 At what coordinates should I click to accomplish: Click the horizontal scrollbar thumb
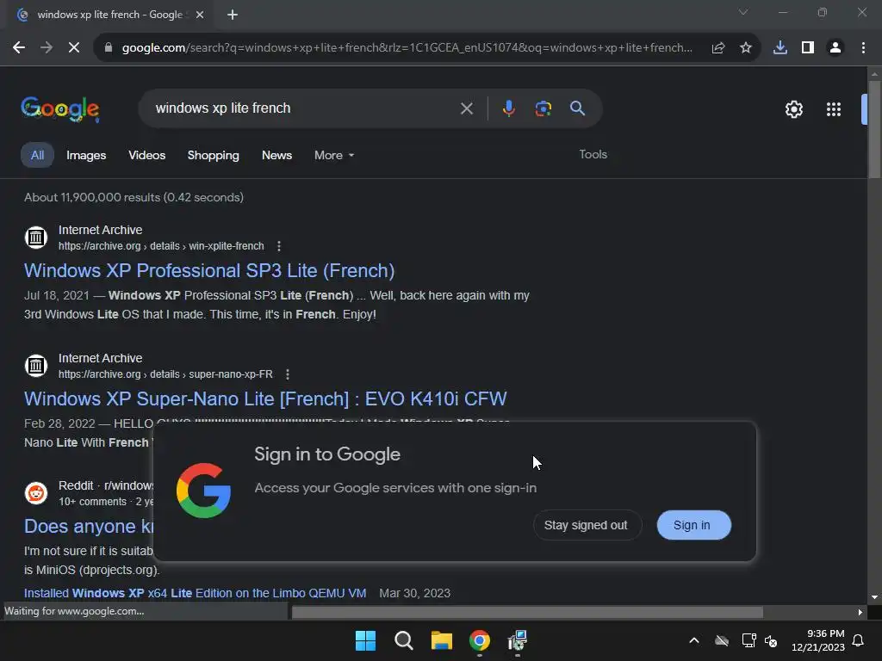(527, 612)
